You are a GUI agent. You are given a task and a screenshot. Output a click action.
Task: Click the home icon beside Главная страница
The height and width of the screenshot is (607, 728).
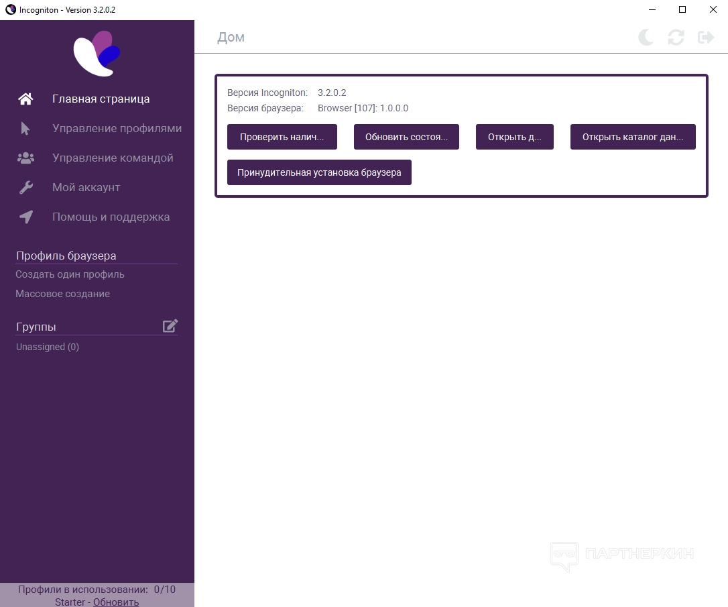pos(25,99)
